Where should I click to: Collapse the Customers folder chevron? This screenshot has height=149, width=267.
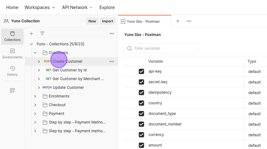[x=35, y=53]
